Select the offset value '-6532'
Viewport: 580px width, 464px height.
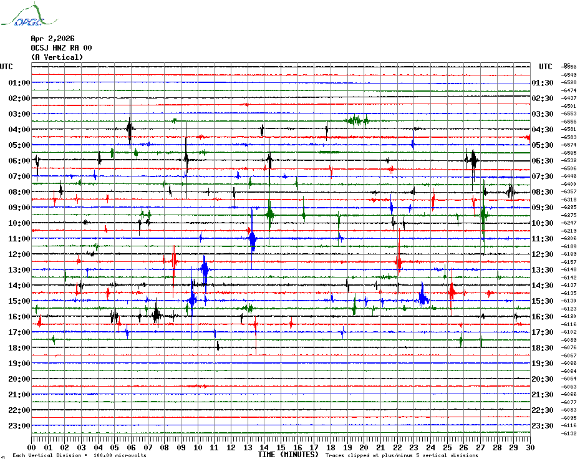(569, 160)
